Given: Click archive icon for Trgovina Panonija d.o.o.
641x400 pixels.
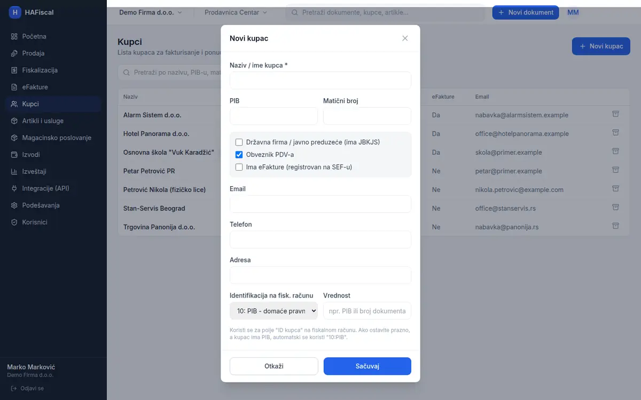Looking at the screenshot, I should pos(615,226).
